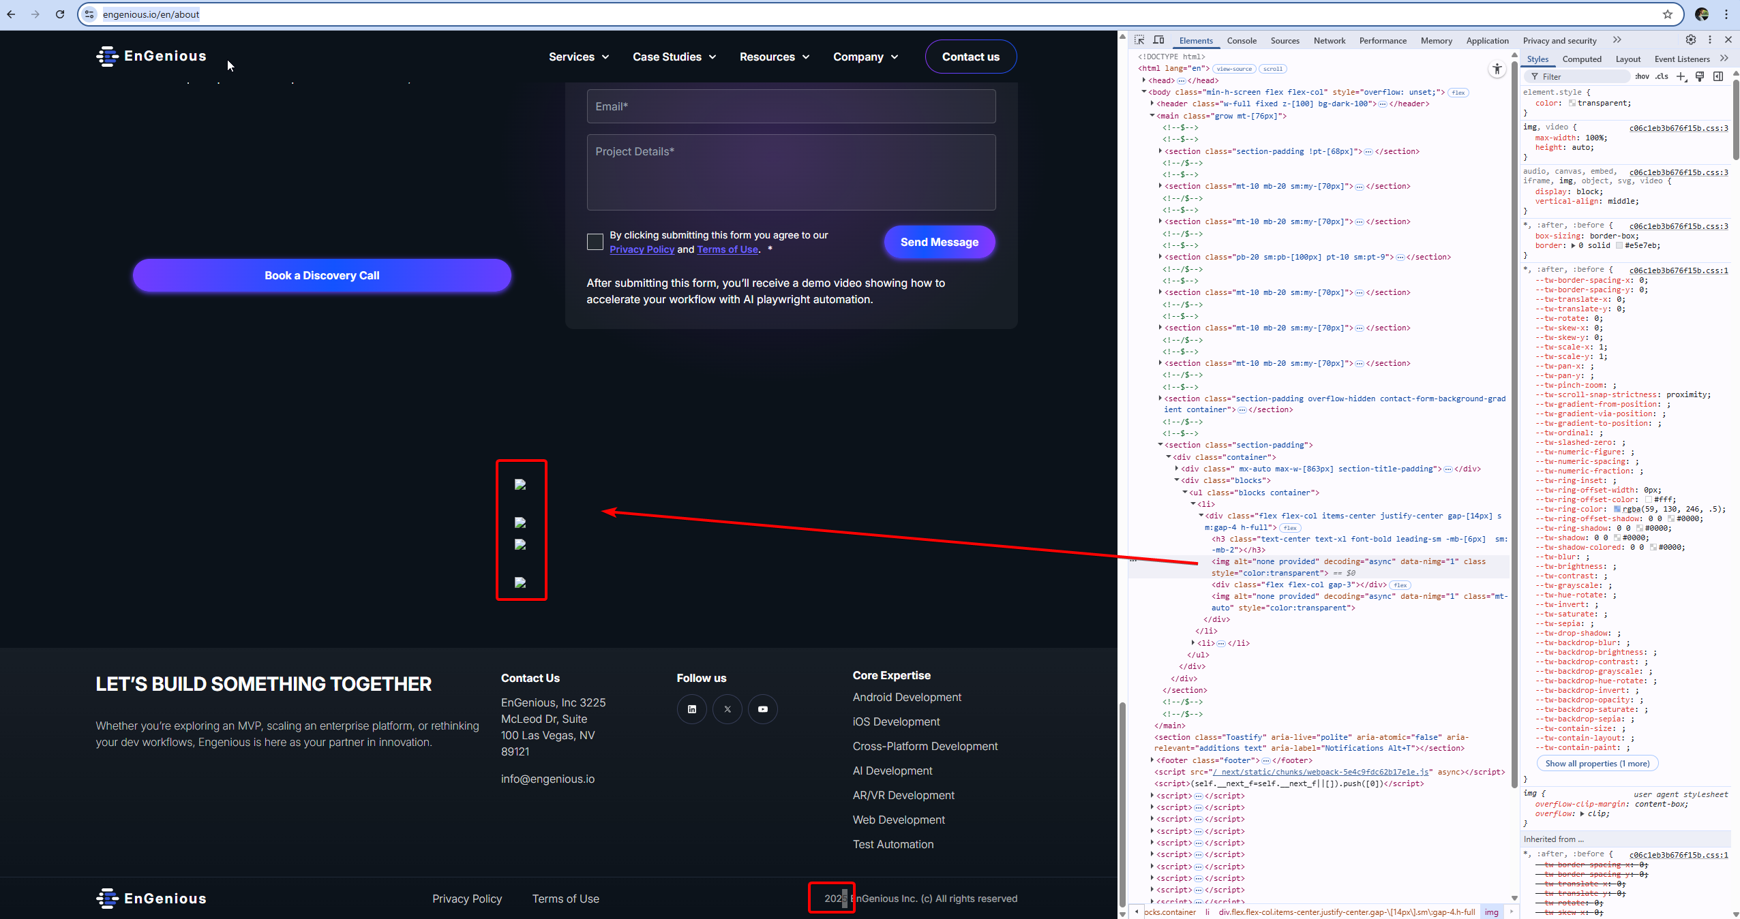The width and height of the screenshot is (1740, 919).
Task: Toggle the .cls element classes panel
Action: coord(1662,76)
